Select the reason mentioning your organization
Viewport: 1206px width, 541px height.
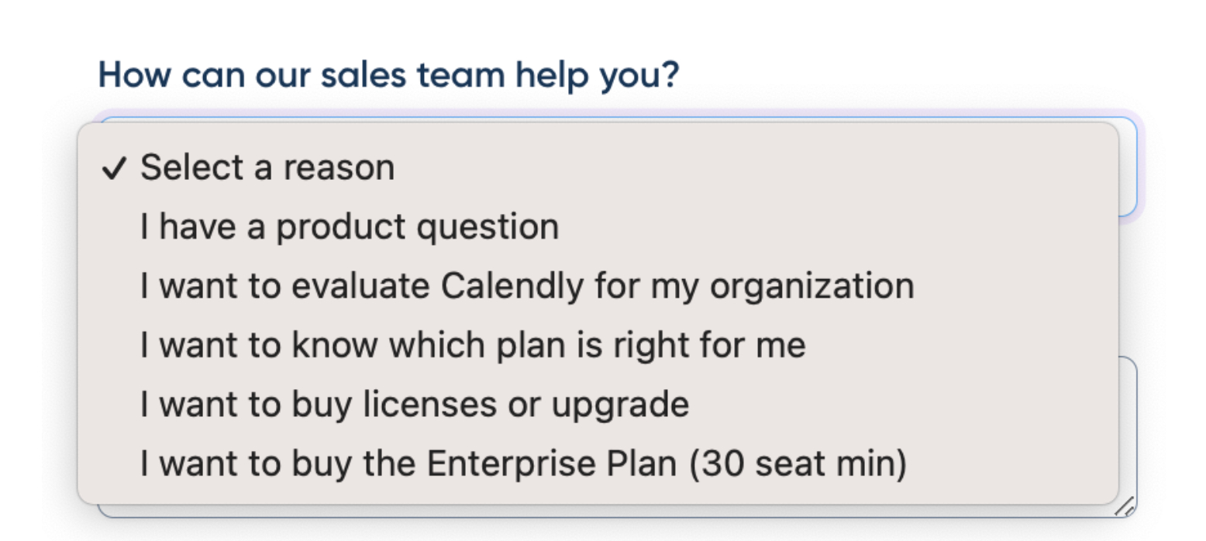click(x=527, y=286)
